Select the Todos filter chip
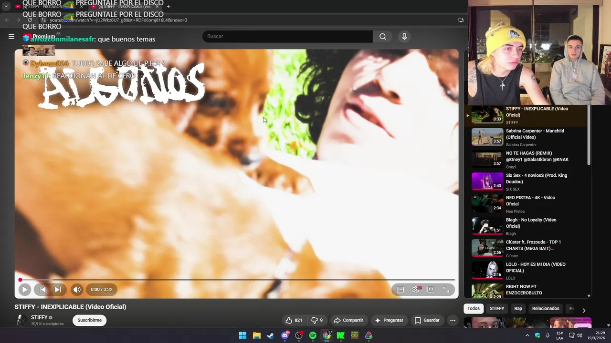 pos(474,308)
